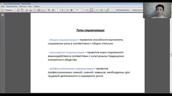Click the fit one full page icon
The height and width of the screenshot is (96, 172).
point(91,10)
